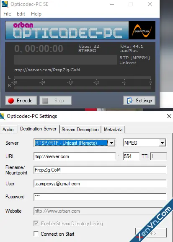The width and height of the screenshot is (173, 242).
Task: Click the disabled TTL field
Action: 158,156
